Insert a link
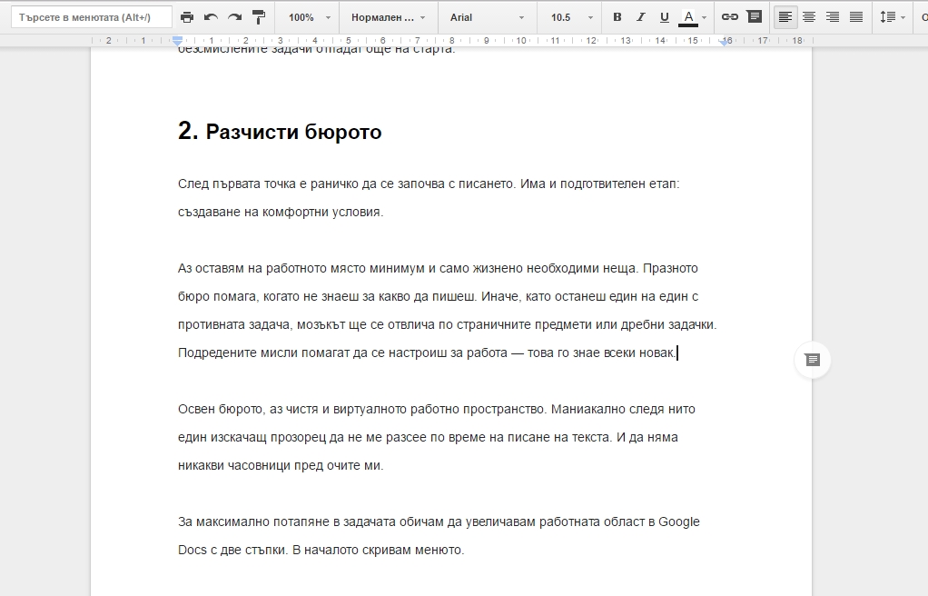 point(730,17)
